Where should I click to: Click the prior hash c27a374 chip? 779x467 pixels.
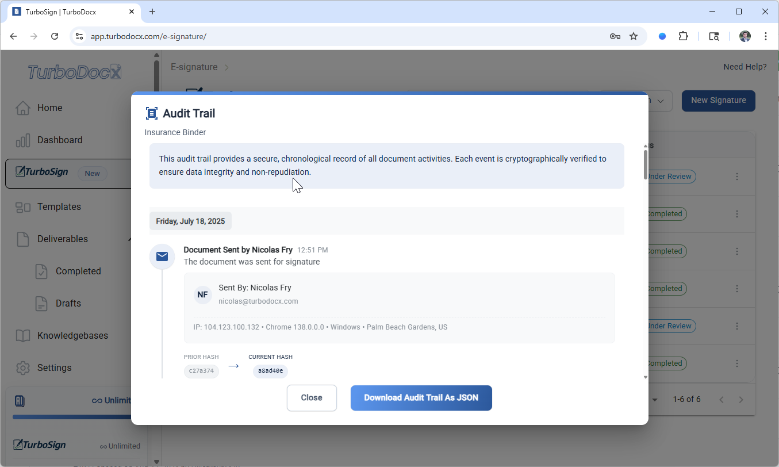[x=201, y=371]
